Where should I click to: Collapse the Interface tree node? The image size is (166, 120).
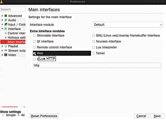[x=2, y=29]
